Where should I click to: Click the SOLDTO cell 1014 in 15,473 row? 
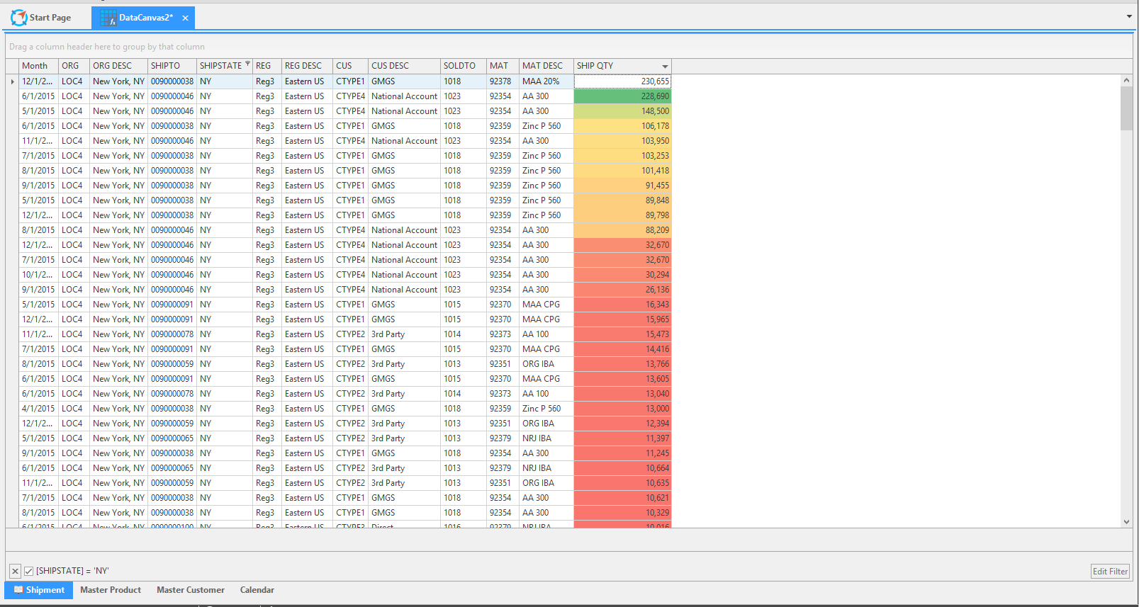pyautogui.click(x=464, y=334)
